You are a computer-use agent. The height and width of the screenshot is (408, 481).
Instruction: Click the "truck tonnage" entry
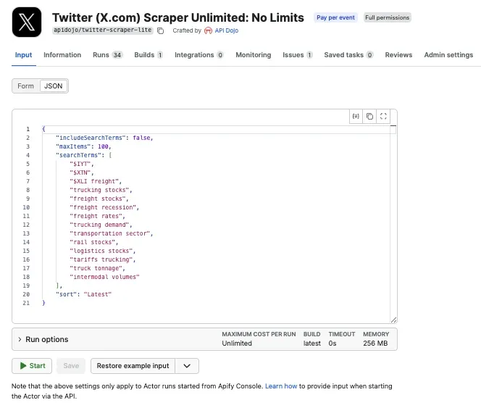pyautogui.click(x=97, y=268)
